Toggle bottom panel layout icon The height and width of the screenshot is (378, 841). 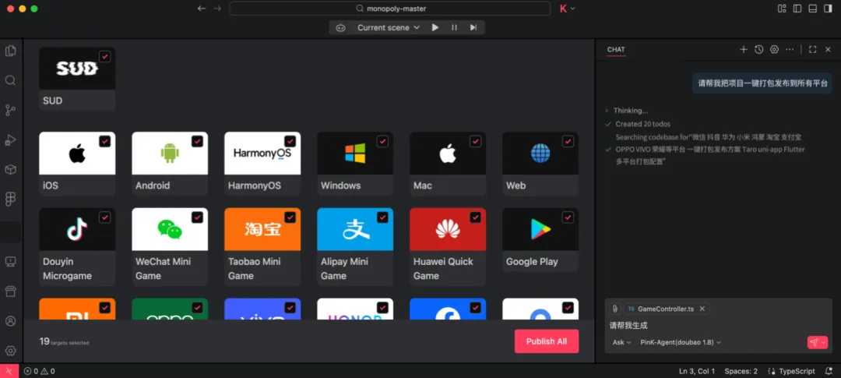point(812,9)
